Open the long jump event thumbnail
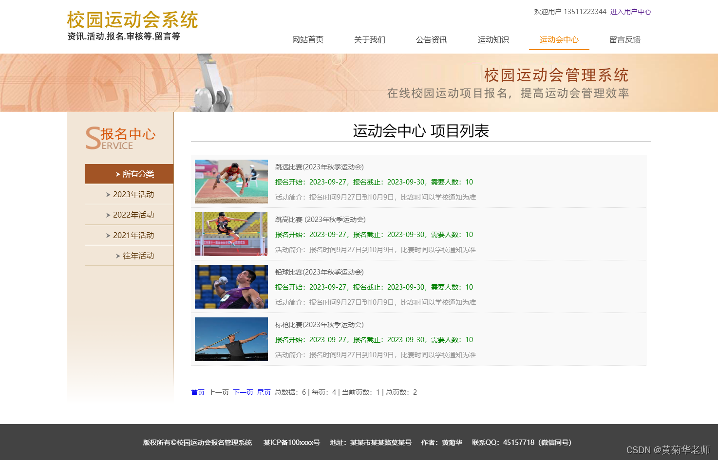 pyautogui.click(x=231, y=182)
